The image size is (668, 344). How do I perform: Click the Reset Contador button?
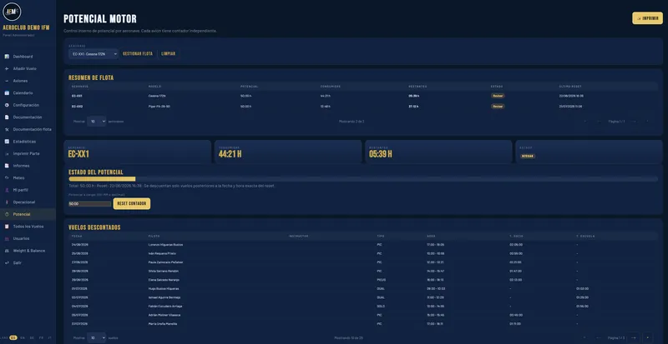point(132,204)
